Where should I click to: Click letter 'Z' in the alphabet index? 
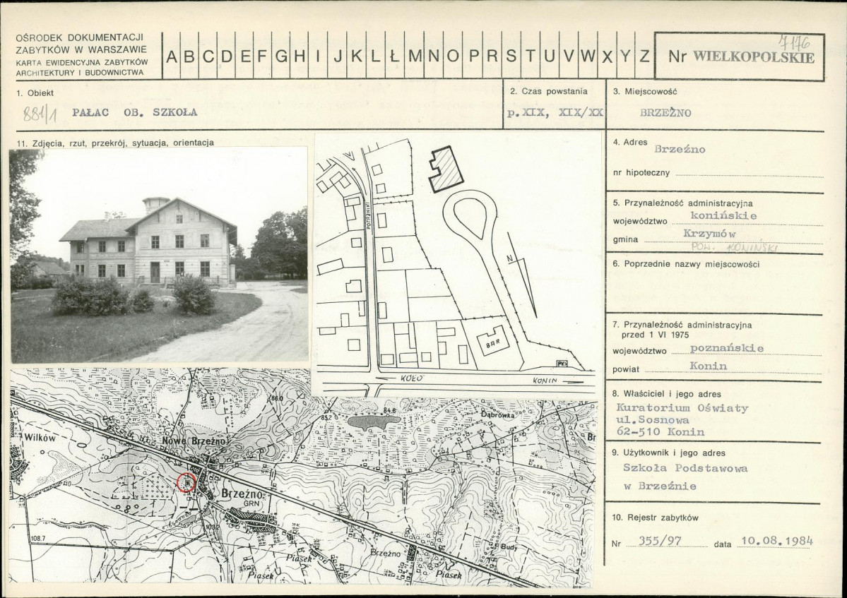(x=644, y=56)
